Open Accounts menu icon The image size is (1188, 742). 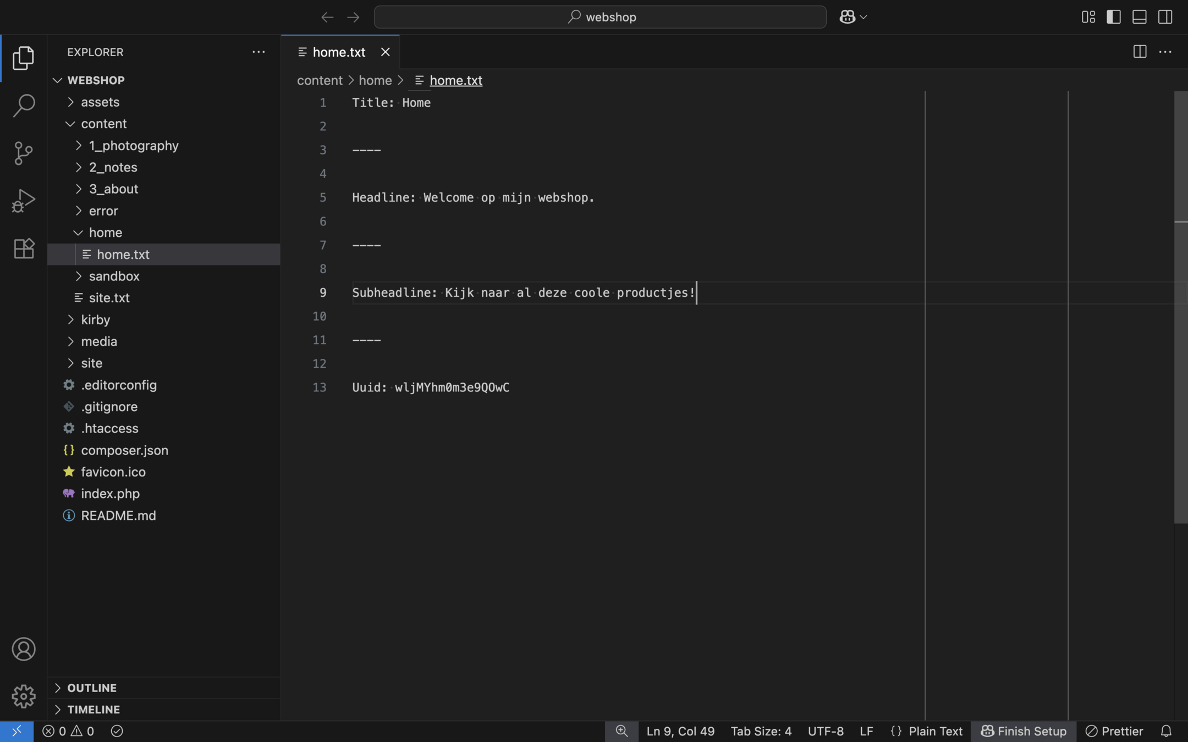point(24,649)
